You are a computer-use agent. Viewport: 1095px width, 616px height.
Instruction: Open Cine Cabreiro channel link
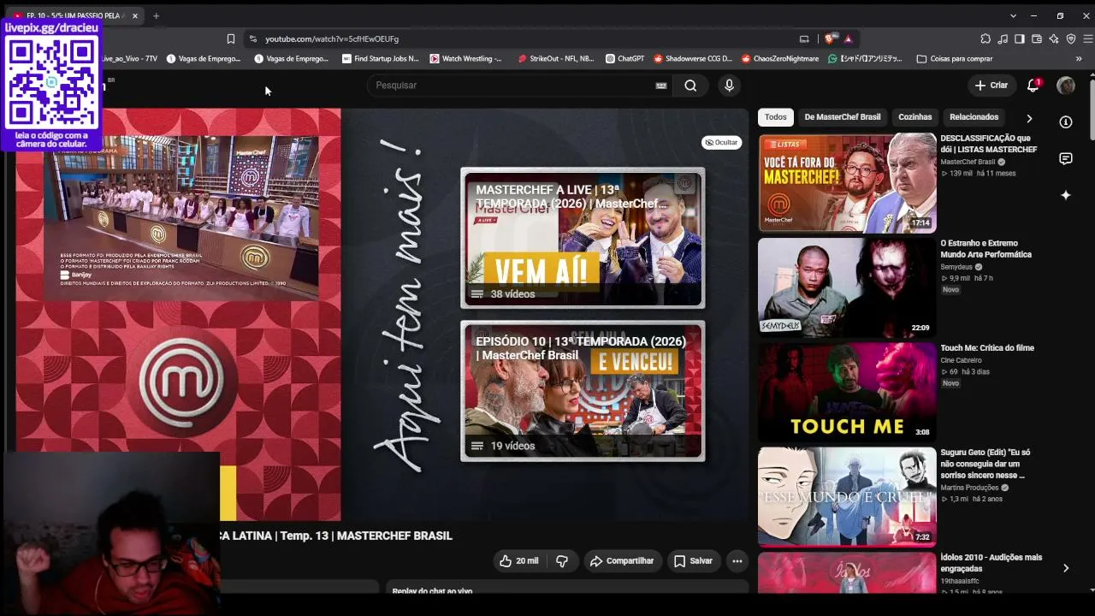click(x=961, y=360)
